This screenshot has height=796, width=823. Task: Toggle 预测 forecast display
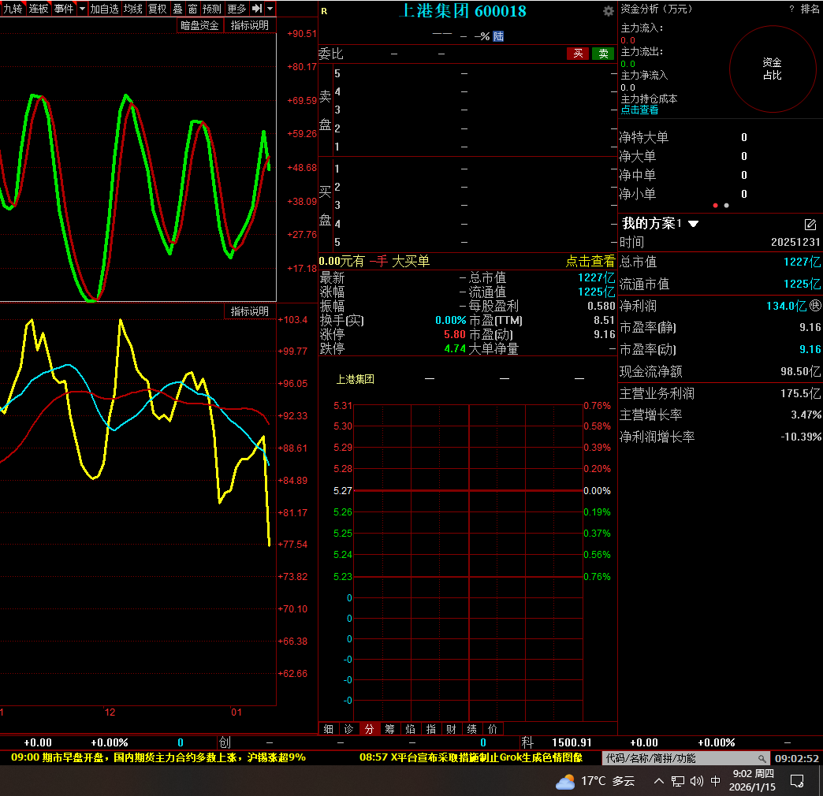212,9
